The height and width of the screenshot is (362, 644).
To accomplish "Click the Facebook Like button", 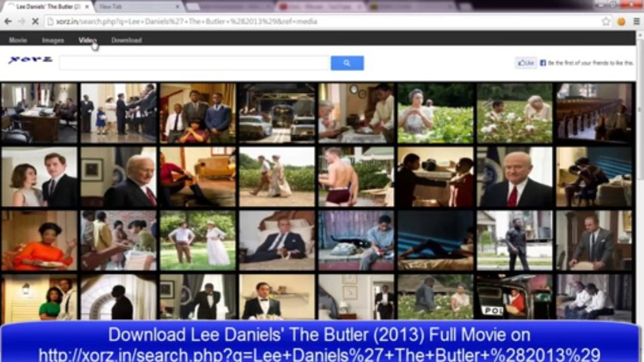I will point(526,63).
